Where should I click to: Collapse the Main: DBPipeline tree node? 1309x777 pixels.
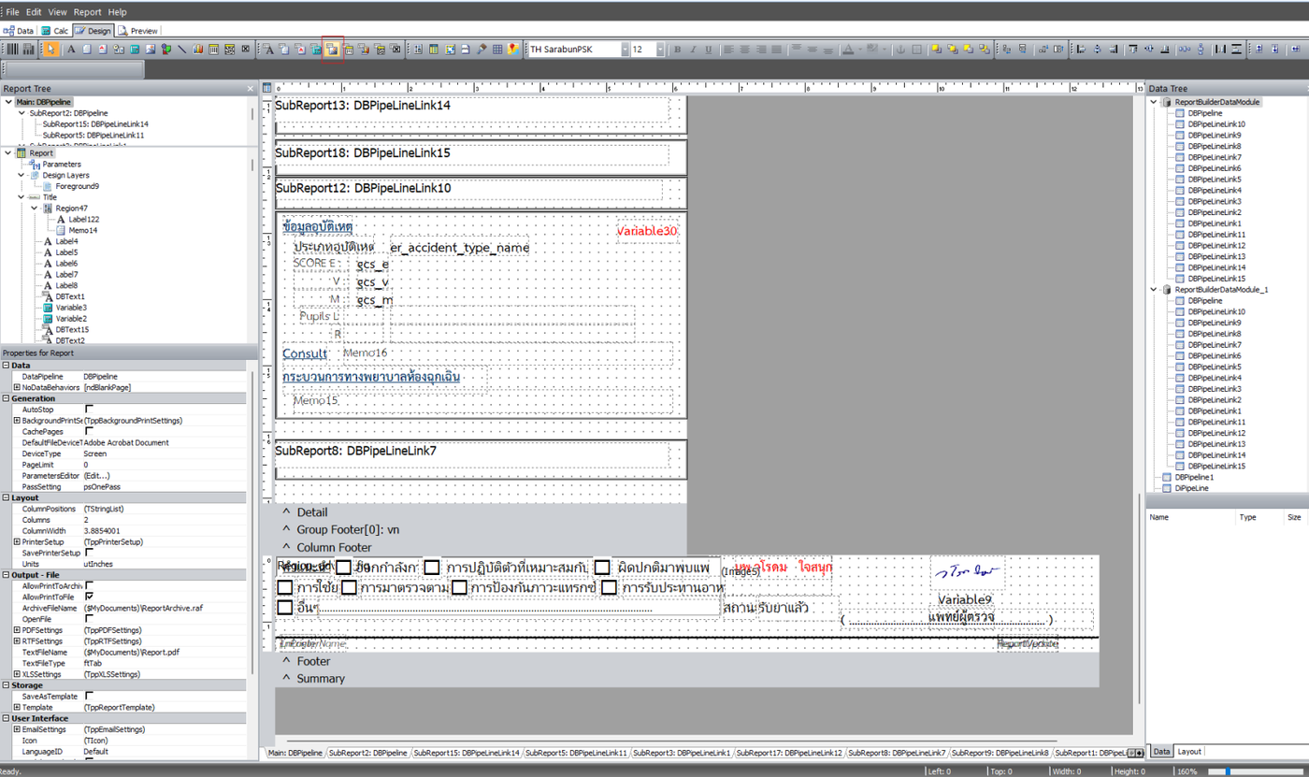click(x=8, y=102)
